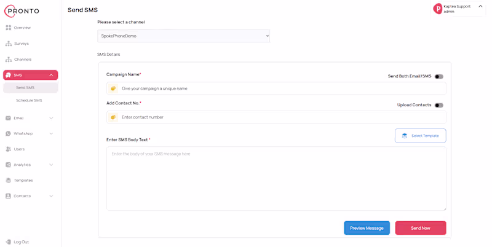This screenshot has width=492, height=247.
Task: Click the Templates icon in sidebar
Action: [9, 181]
